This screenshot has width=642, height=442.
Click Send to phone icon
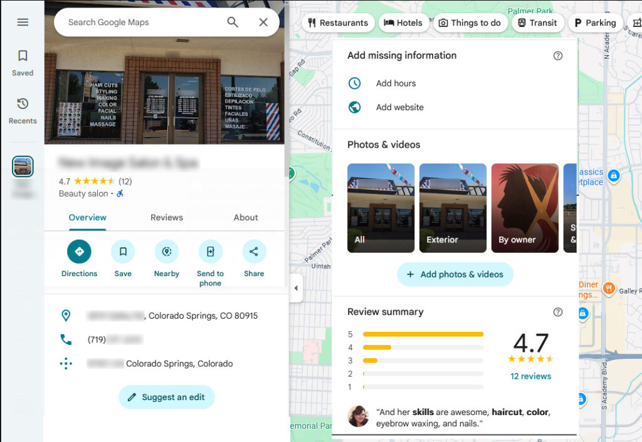[x=210, y=252]
